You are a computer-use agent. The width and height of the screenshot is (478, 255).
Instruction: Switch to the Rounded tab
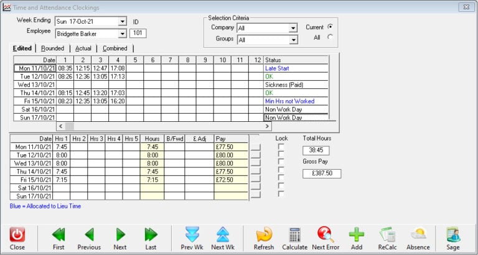coord(53,48)
